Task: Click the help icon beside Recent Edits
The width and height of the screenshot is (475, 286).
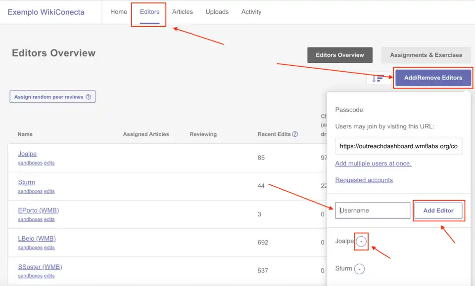Action: (x=295, y=134)
